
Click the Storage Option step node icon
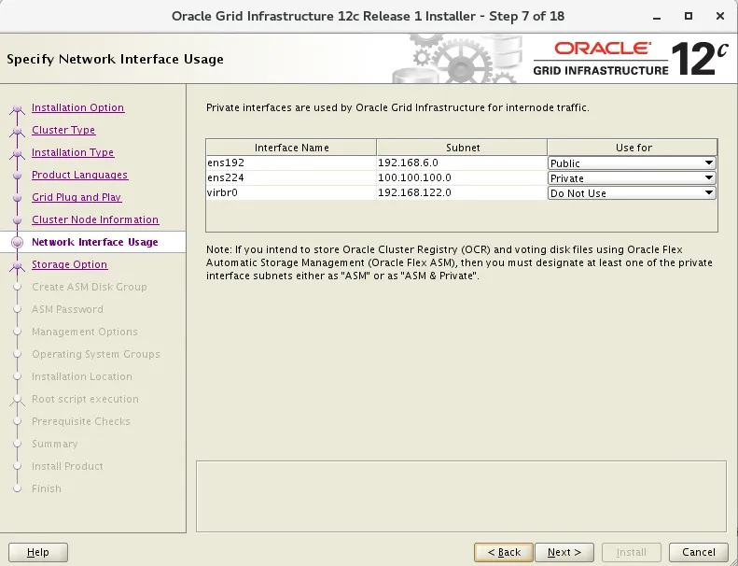coord(18,266)
